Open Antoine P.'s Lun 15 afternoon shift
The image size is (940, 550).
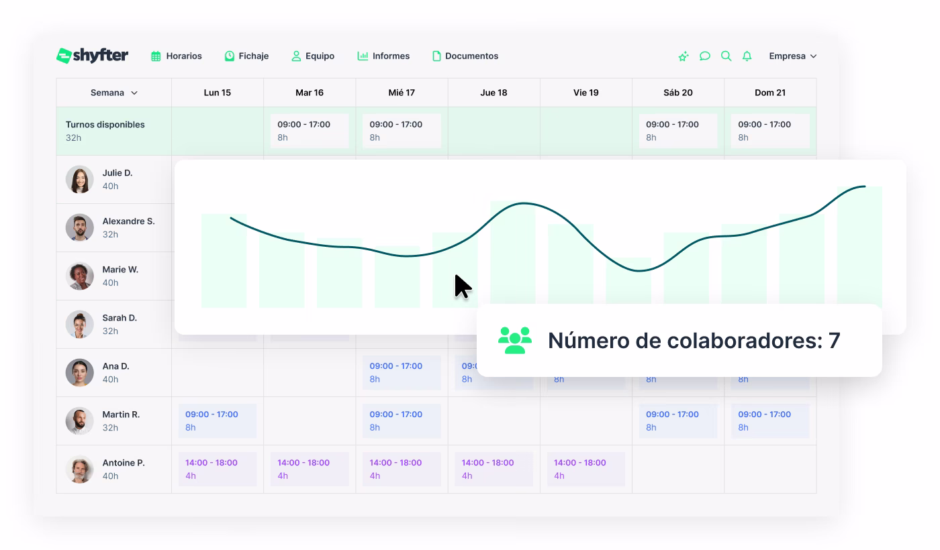(x=218, y=470)
